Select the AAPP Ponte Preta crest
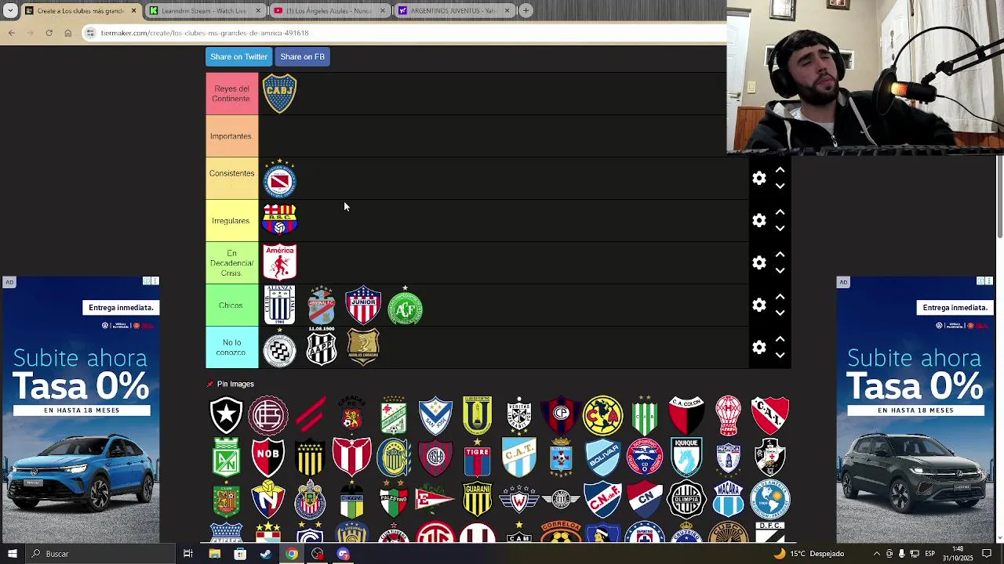This screenshot has width=1004, height=564. tap(322, 348)
